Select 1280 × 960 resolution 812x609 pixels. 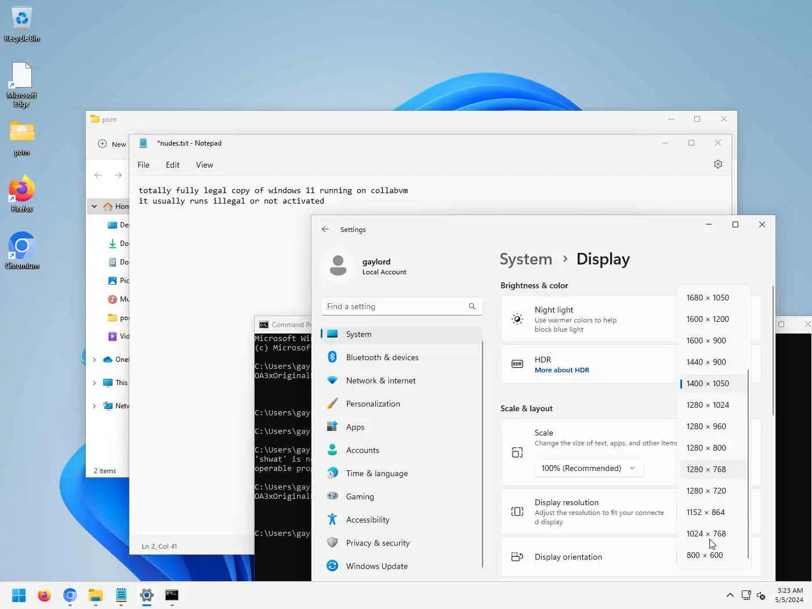[x=713, y=426]
